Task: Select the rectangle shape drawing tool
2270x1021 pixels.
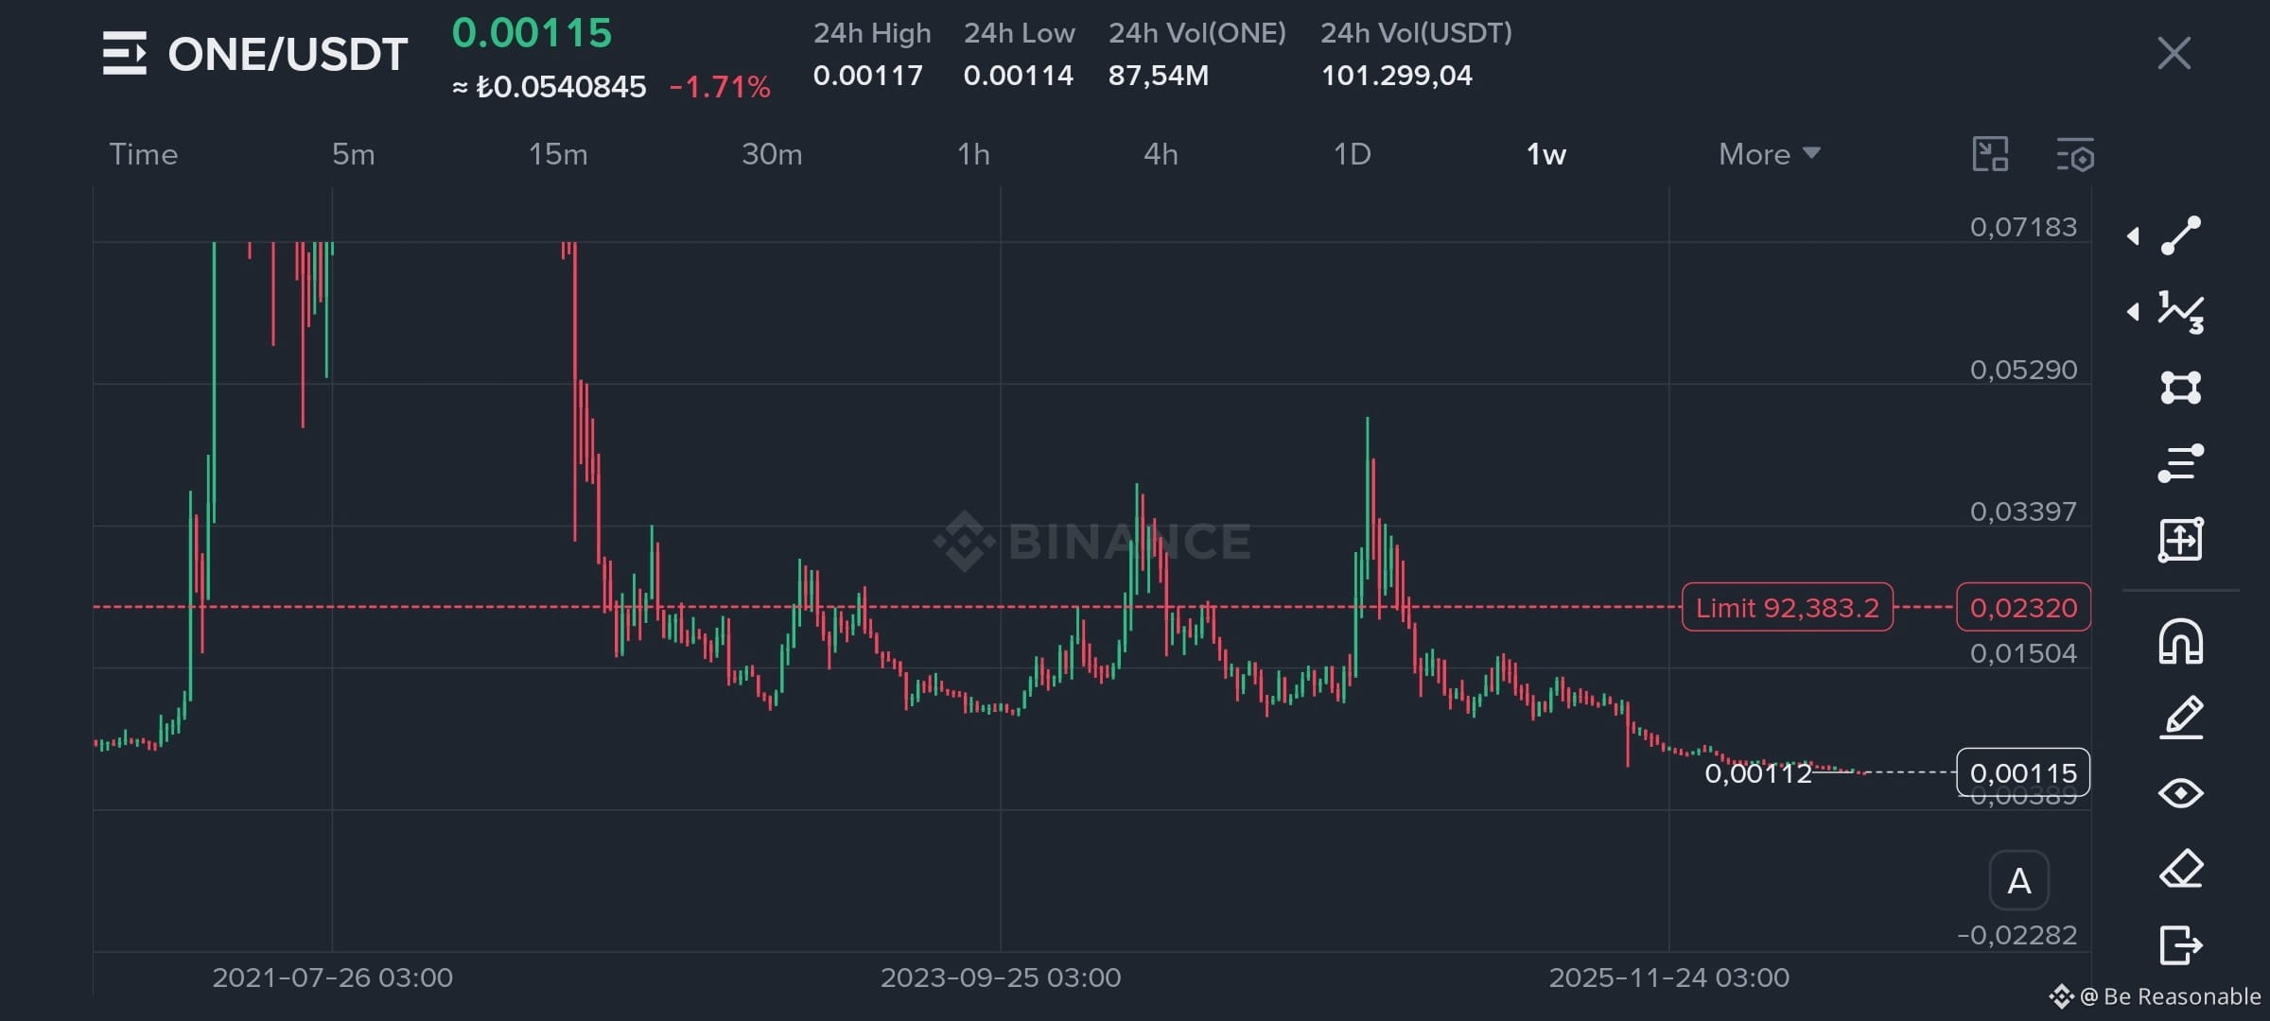Action: pyautogui.click(x=2181, y=388)
